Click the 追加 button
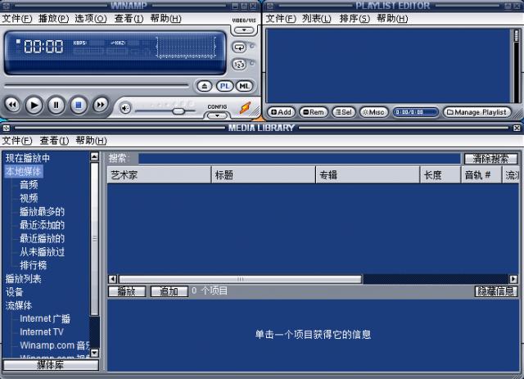 pos(169,291)
